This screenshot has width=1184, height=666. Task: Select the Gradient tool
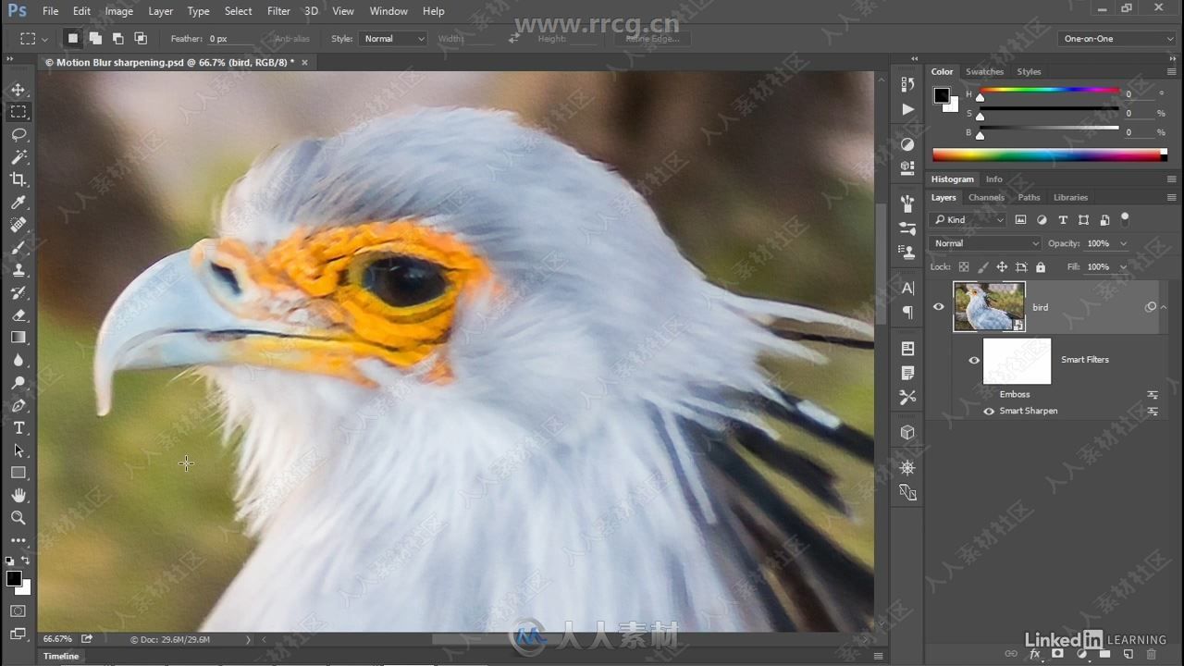tap(18, 338)
